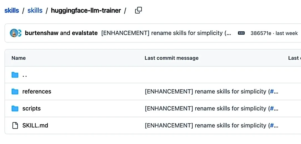Go to the second skills breadcrumb link

(x=35, y=10)
